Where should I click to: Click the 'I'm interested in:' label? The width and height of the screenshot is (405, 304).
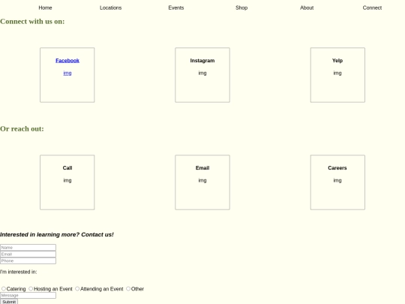(x=18, y=272)
